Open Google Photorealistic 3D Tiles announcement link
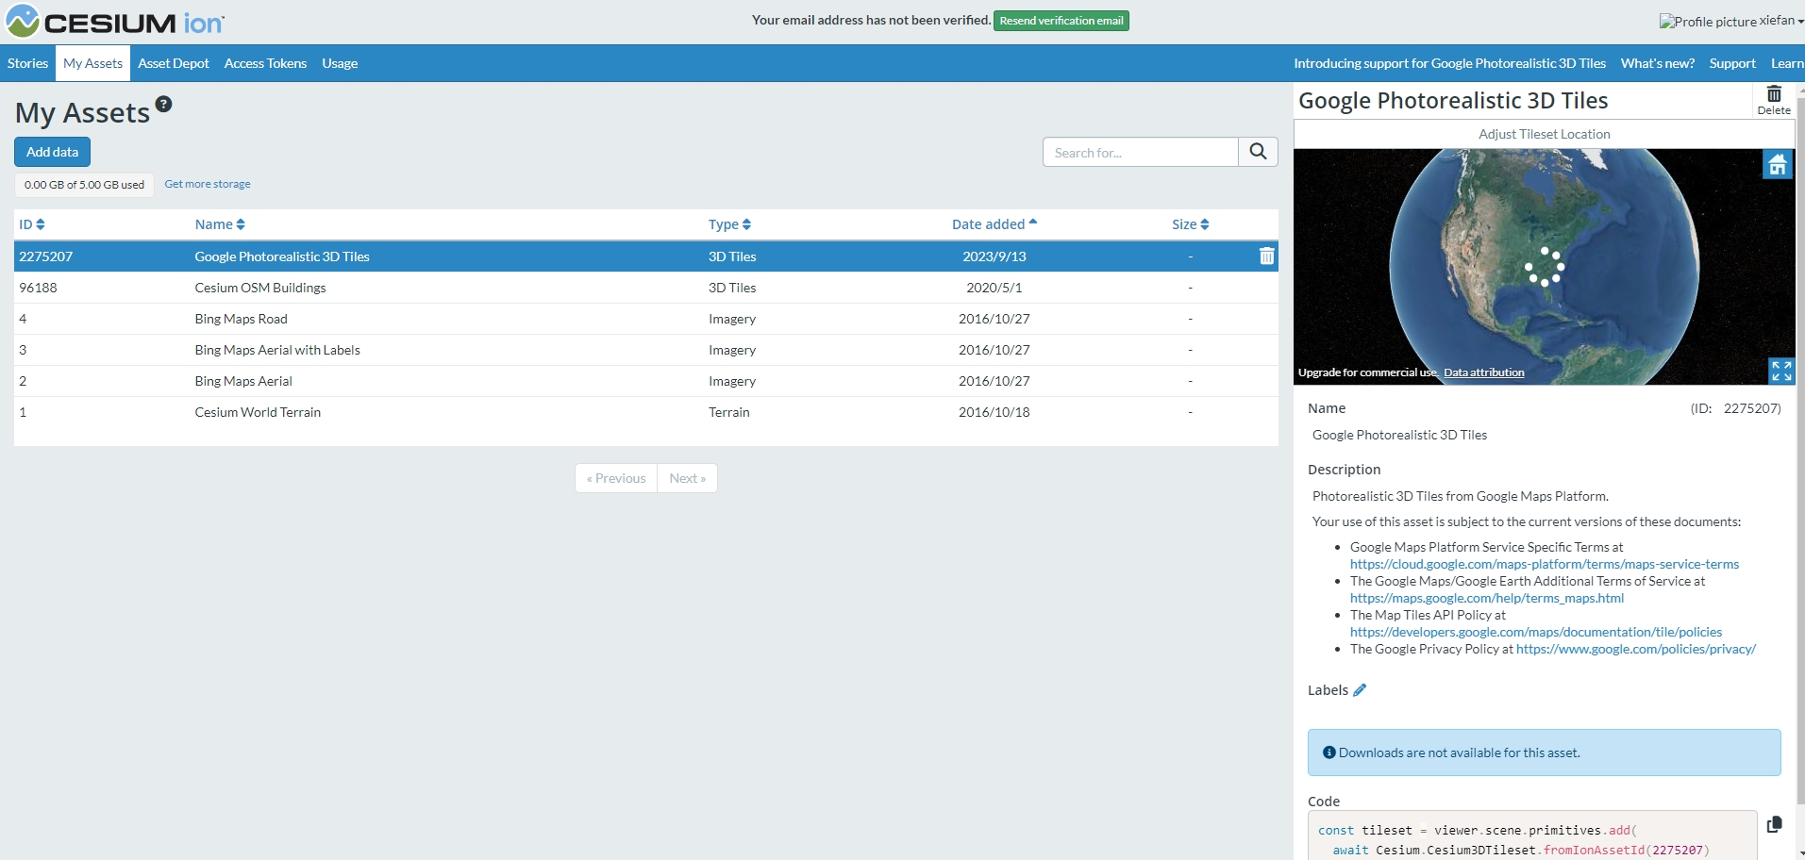 (x=1449, y=63)
